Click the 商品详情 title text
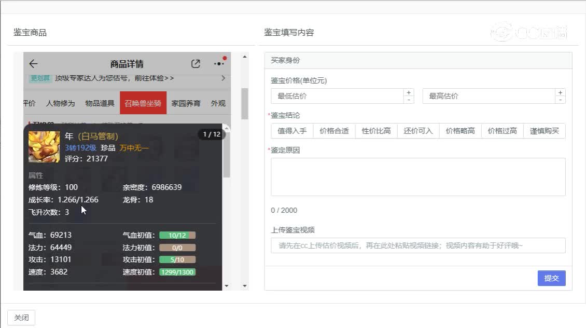Viewport: 586px width, 328px height. [127, 64]
